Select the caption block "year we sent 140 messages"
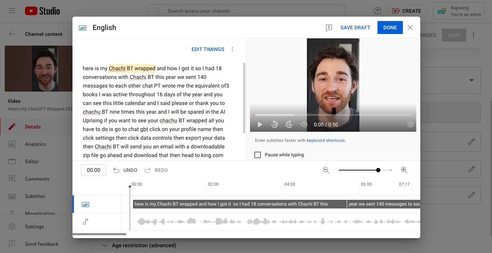492x253 pixels. point(384,204)
